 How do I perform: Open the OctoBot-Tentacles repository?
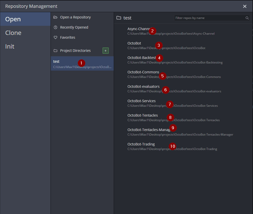click(x=183, y=117)
